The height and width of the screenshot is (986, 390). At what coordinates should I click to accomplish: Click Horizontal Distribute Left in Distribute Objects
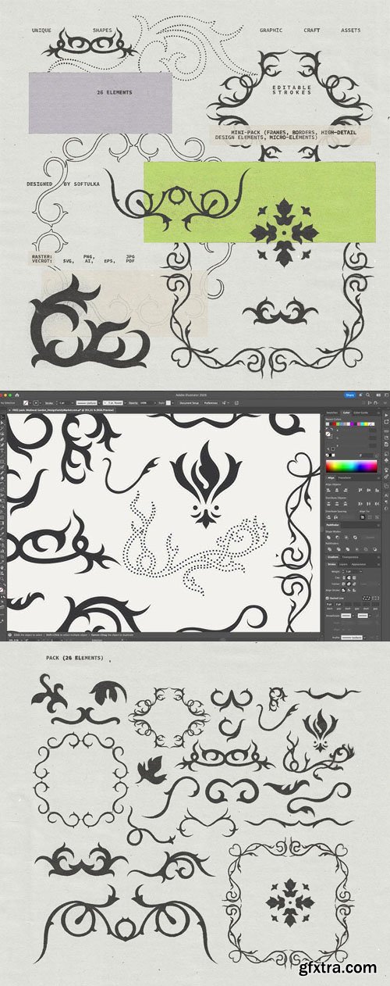pyautogui.click(x=360, y=503)
